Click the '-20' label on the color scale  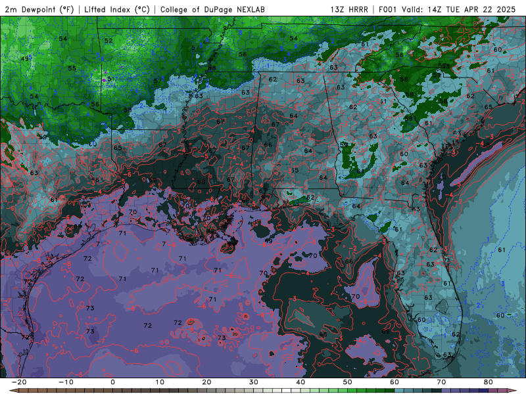pos(19,382)
